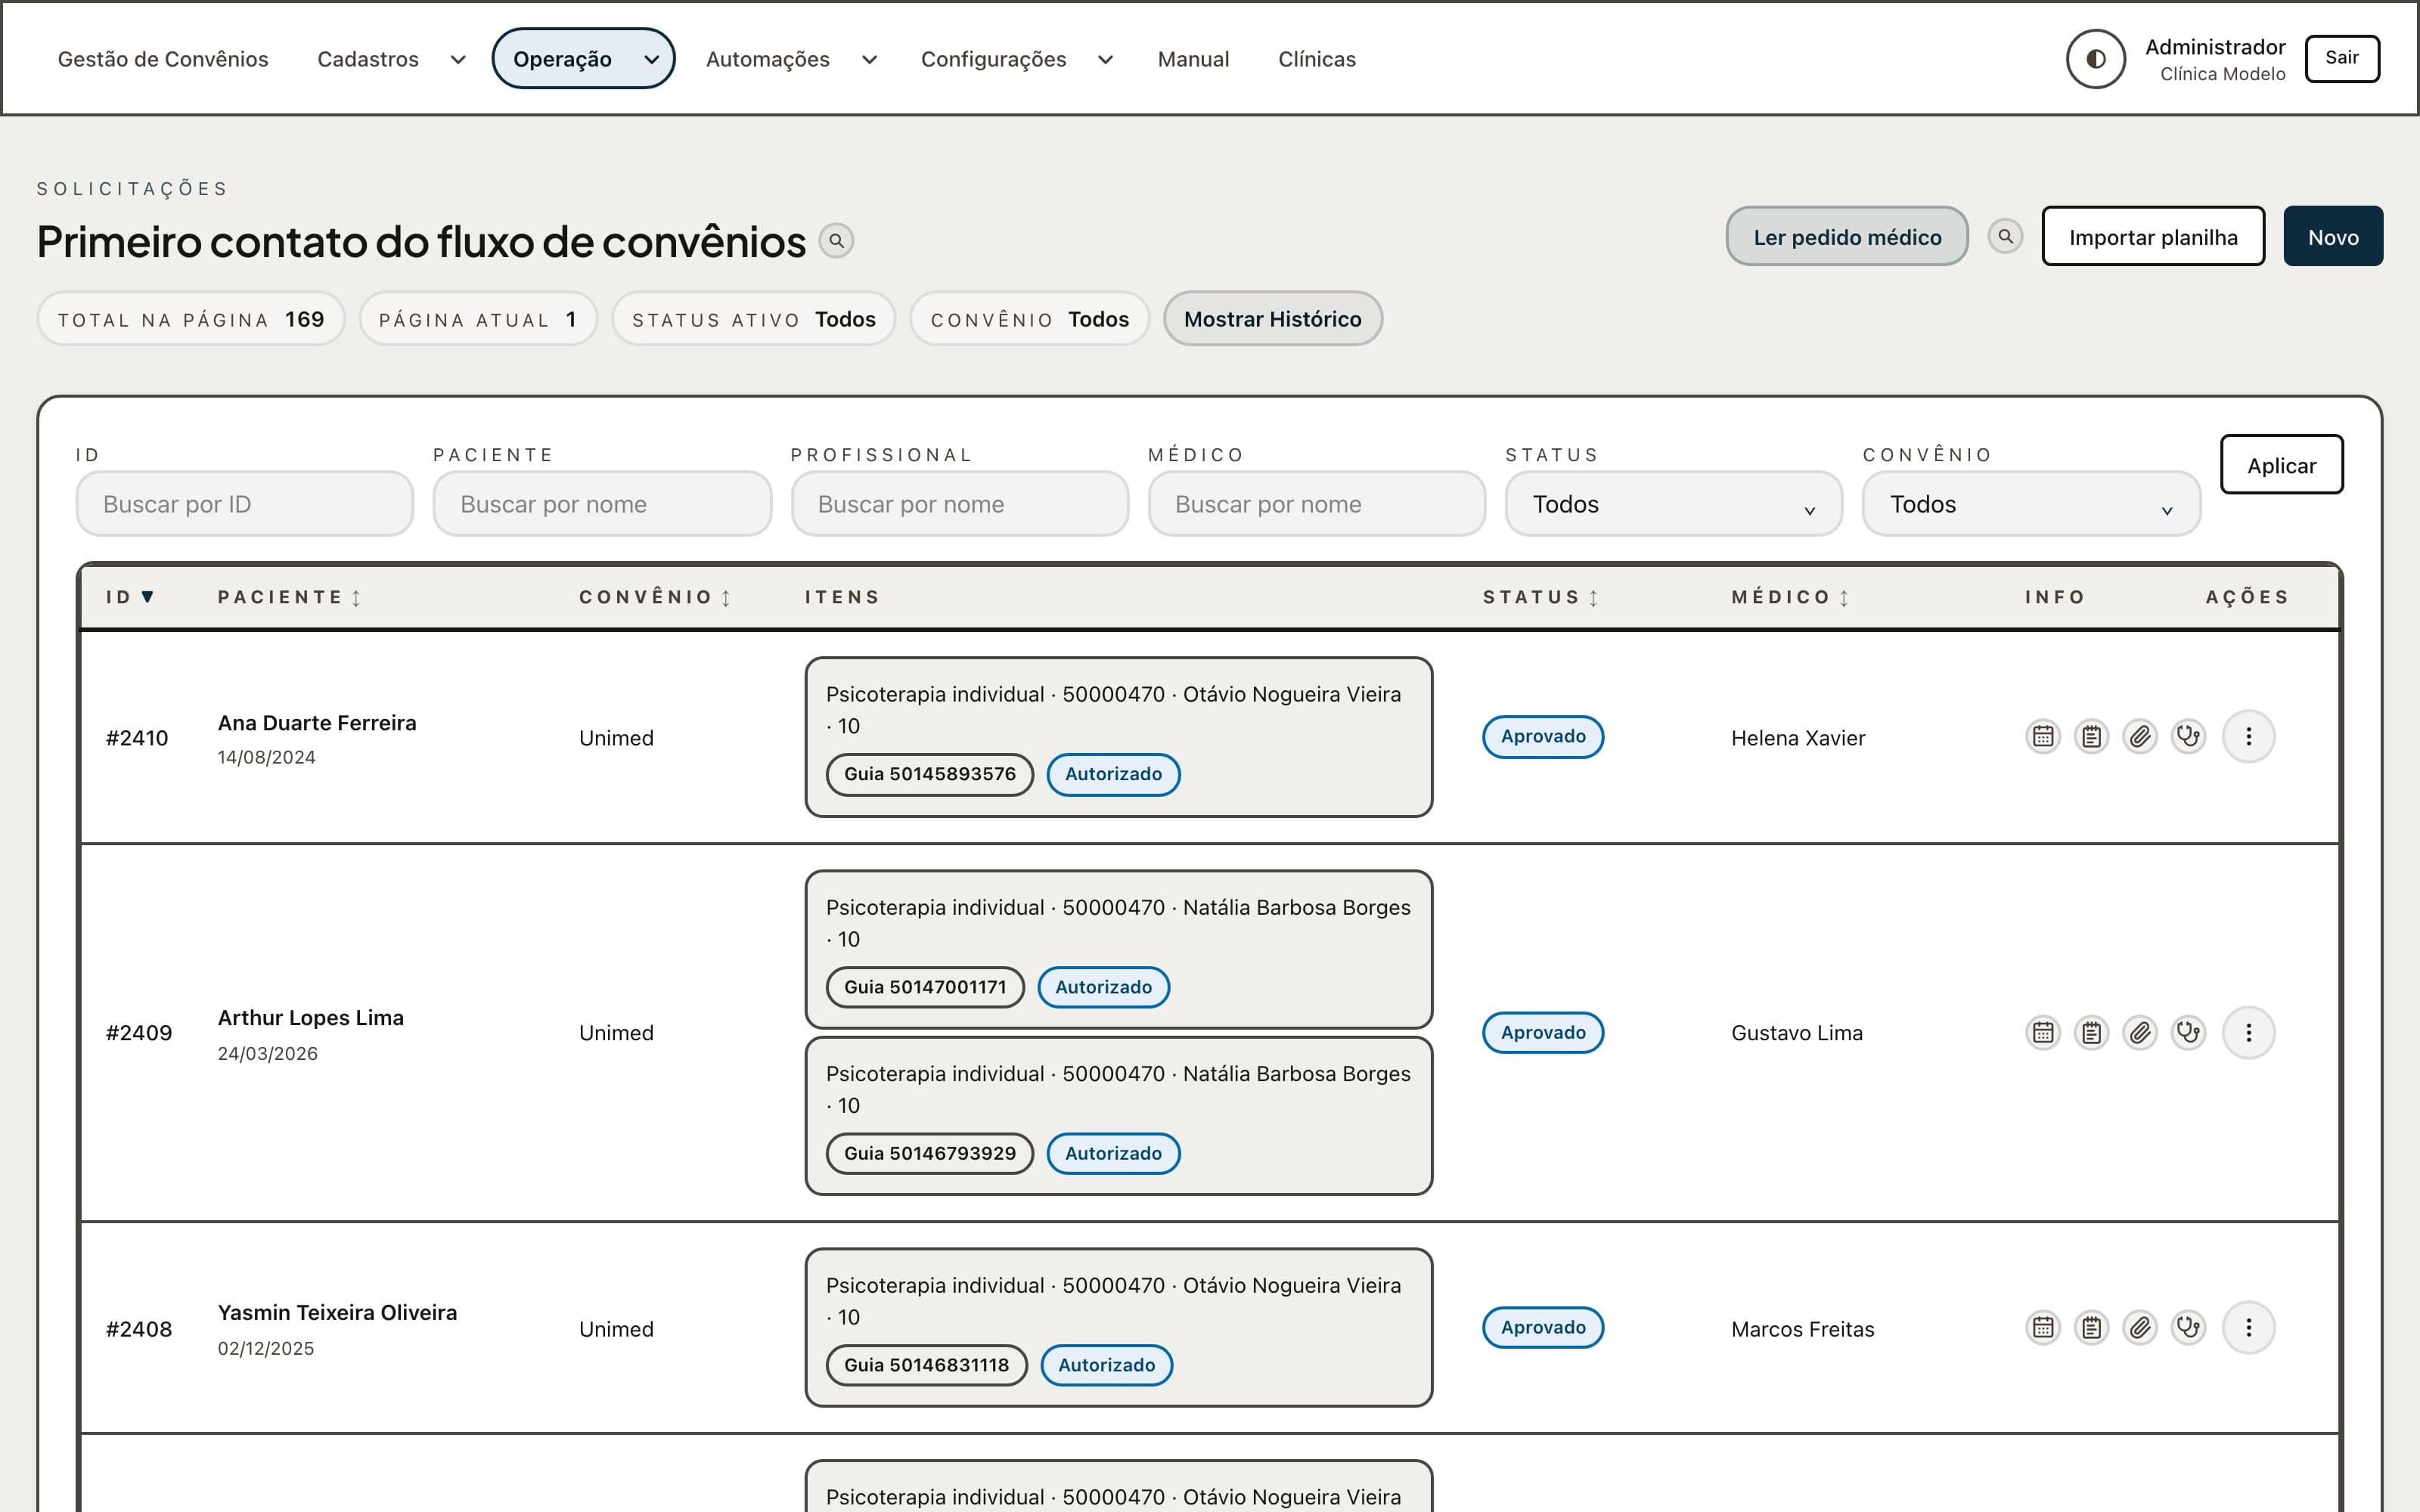
Task: Open attachments paperclip for request #2409
Action: (x=2140, y=1032)
